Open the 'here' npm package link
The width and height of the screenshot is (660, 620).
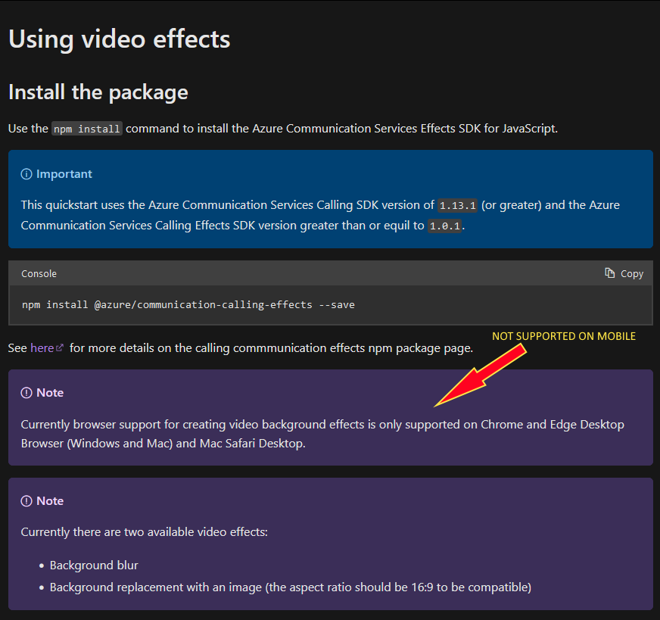(x=42, y=348)
